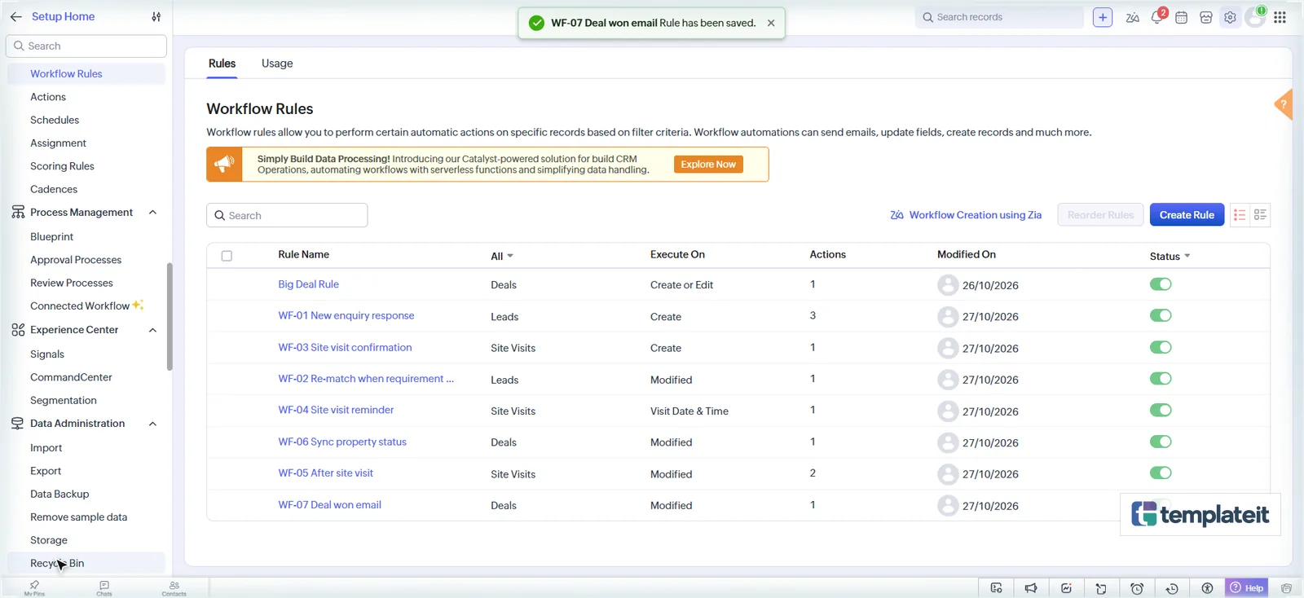1304x598 pixels.
Task: Open the WF-07 Deal won email rule
Action: click(x=329, y=505)
